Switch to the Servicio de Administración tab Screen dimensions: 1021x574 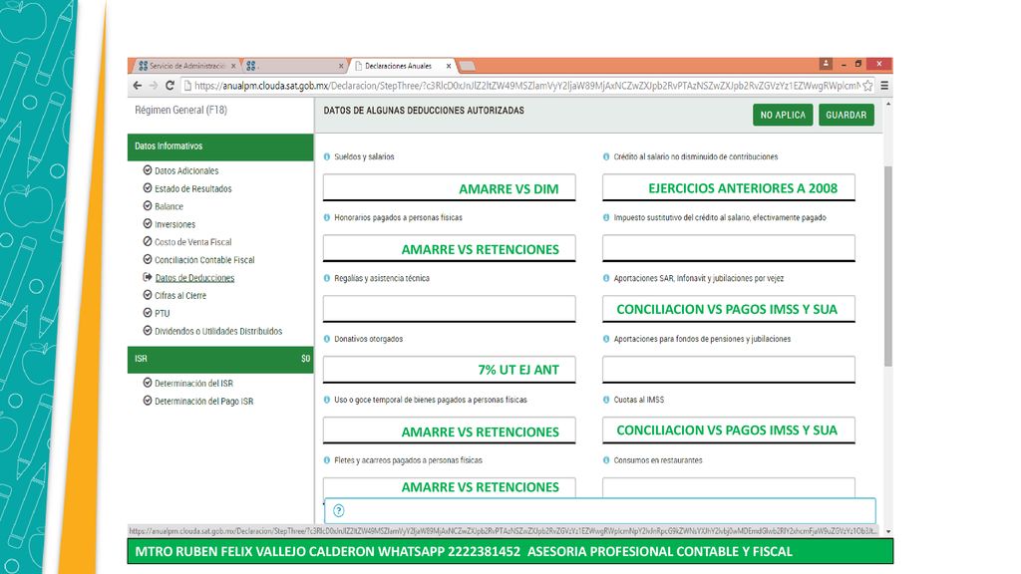click(186, 66)
